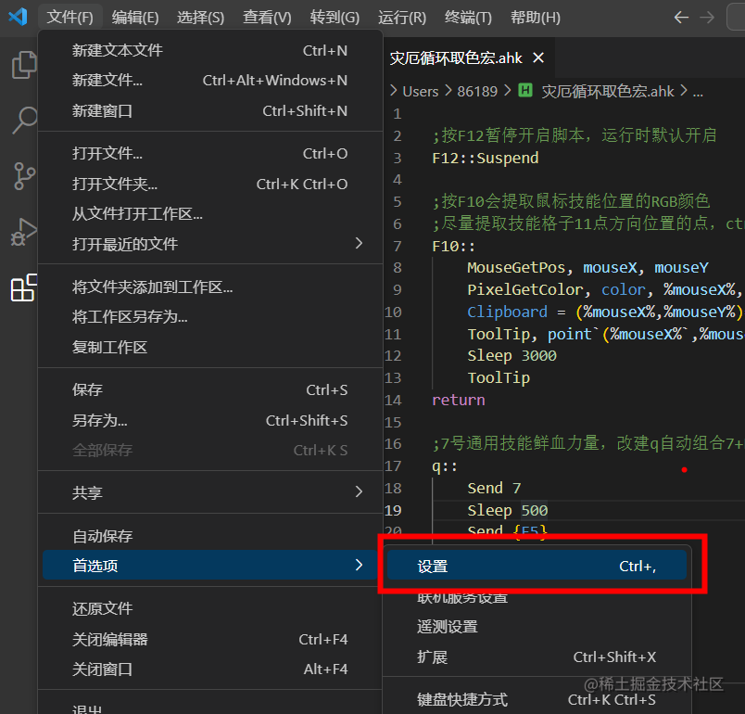Expand the 共享 submenu chevron
745x714 pixels.
(359, 492)
